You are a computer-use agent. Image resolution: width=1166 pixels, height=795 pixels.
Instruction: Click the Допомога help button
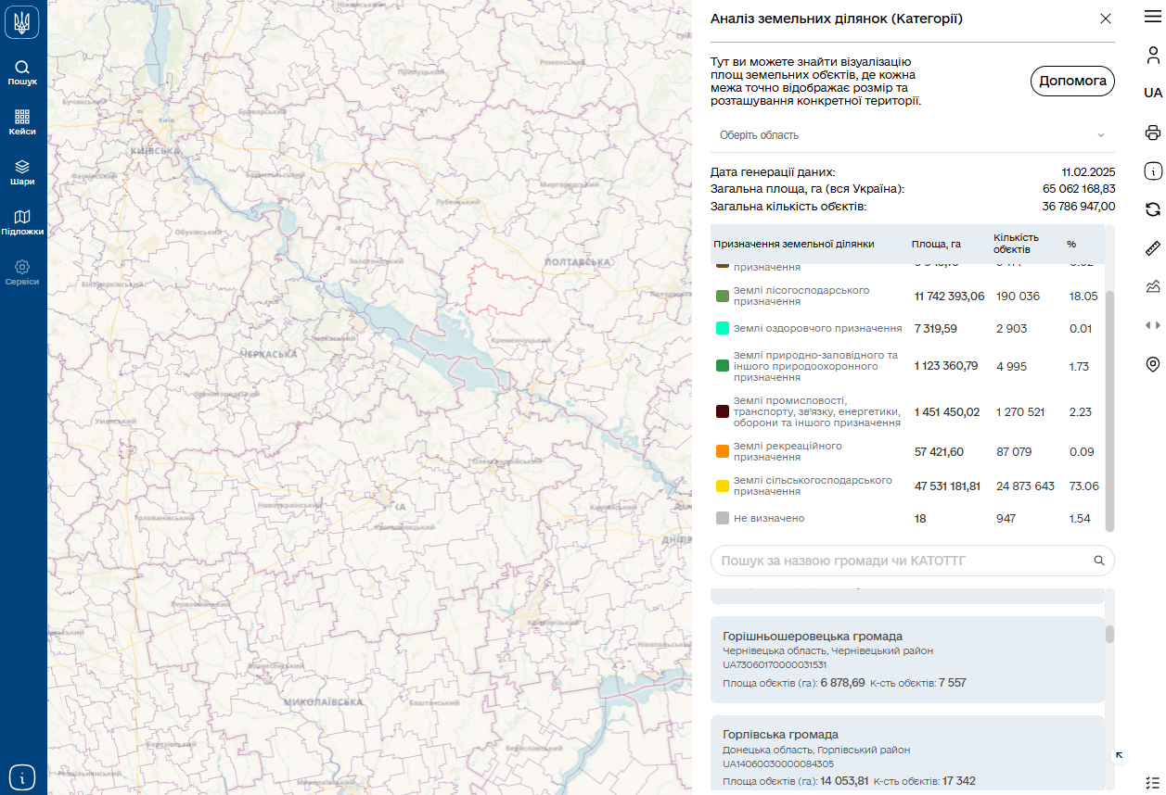click(x=1072, y=82)
